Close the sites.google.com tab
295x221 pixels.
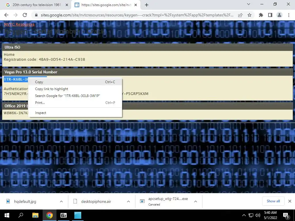click(136, 5)
